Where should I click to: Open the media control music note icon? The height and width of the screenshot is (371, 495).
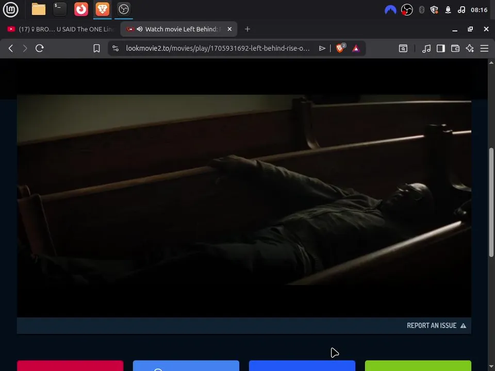point(426,48)
